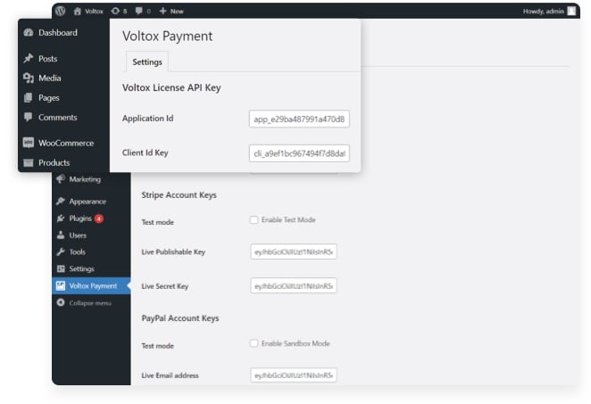Open Users menu label
Screen dimensions: 591x404
(78, 235)
